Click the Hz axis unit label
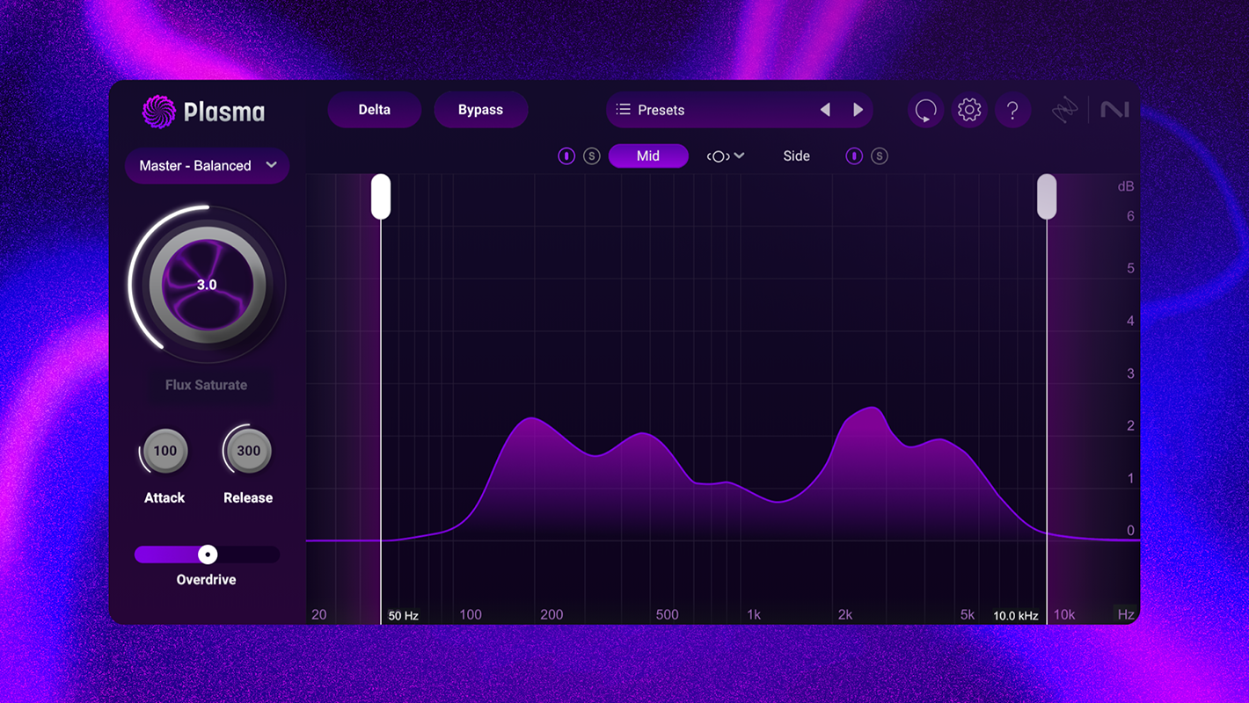 coord(1126,615)
